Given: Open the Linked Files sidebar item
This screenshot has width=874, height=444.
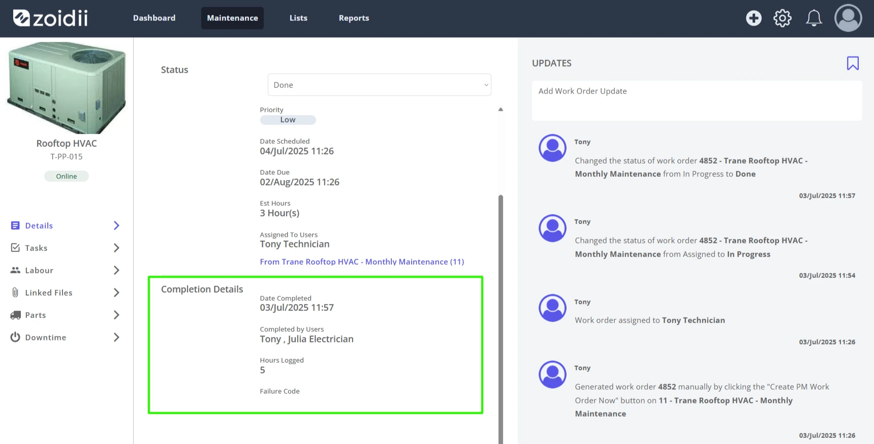Looking at the screenshot, I should pos(66,293).
